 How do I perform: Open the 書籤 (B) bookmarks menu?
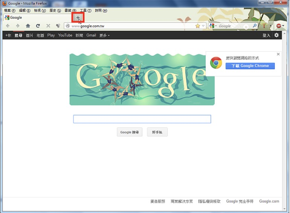[x=70, y=11]
